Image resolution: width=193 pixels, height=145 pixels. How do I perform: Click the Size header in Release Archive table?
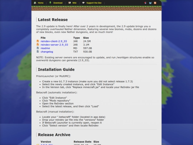96,142
